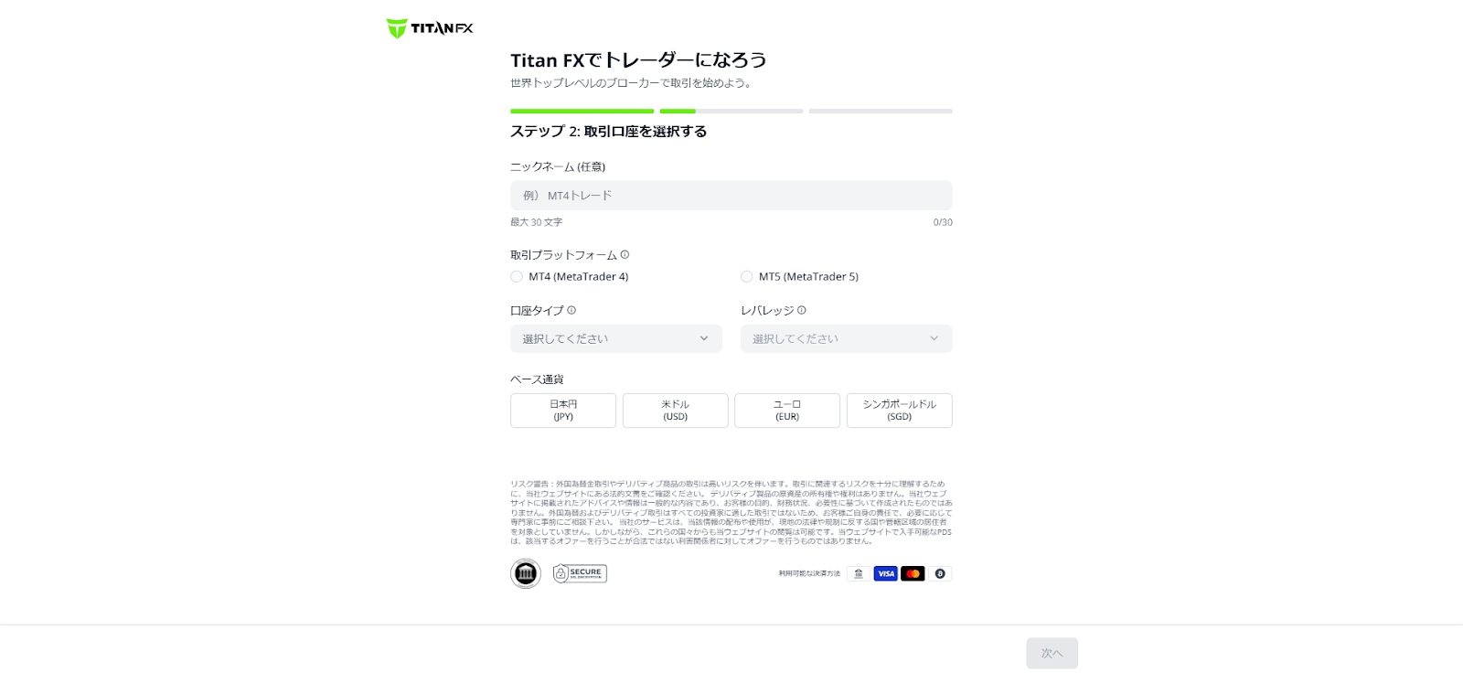Open the leverage dropdown
Image resolution: width=1463 pixels, height=694 pixels.
(x=846, y=338)
